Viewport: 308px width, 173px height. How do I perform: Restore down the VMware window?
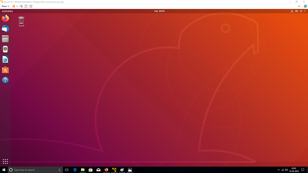point(296,2)
